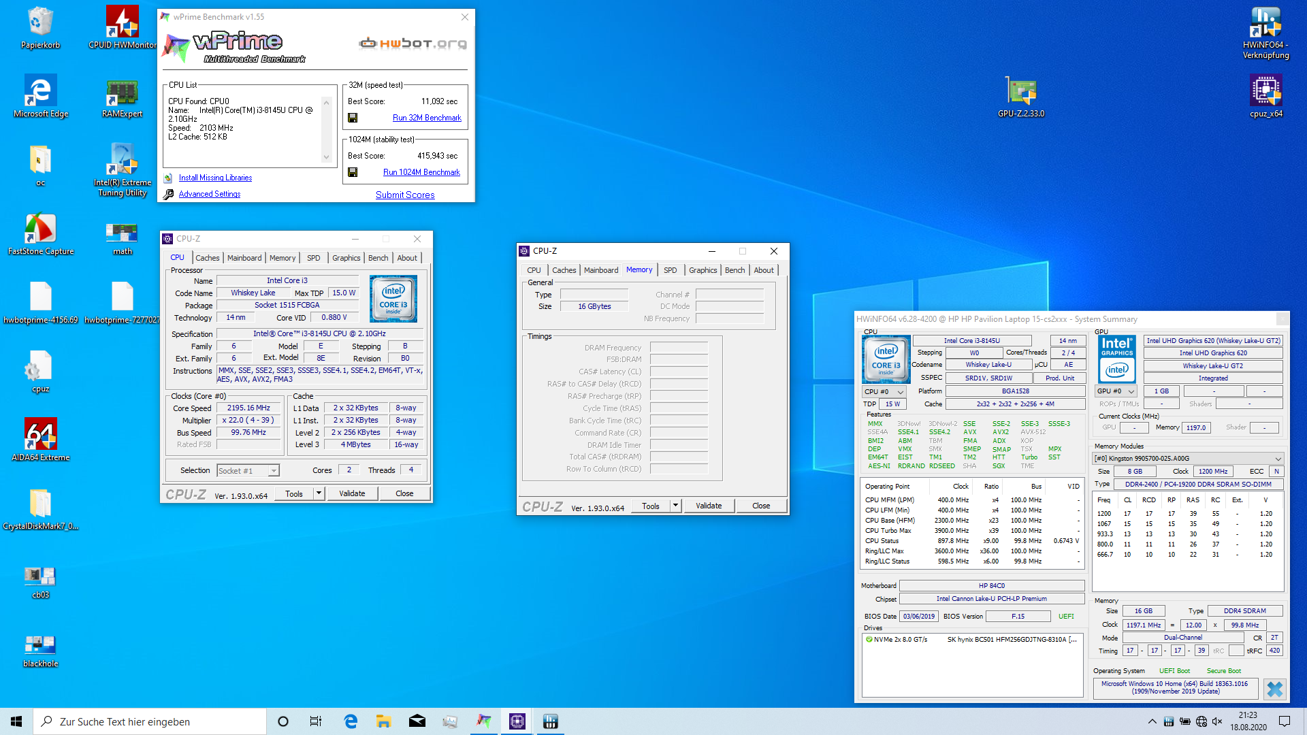Click the taskbar search box
Viewport: 1307px width, 735px height.
pyautogui.click(x=150, y=721)
